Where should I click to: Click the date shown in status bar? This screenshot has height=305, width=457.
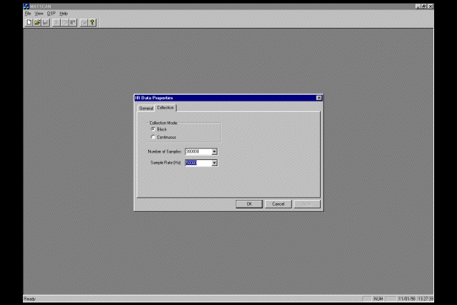pyautogui.click(x=406, y=299)
